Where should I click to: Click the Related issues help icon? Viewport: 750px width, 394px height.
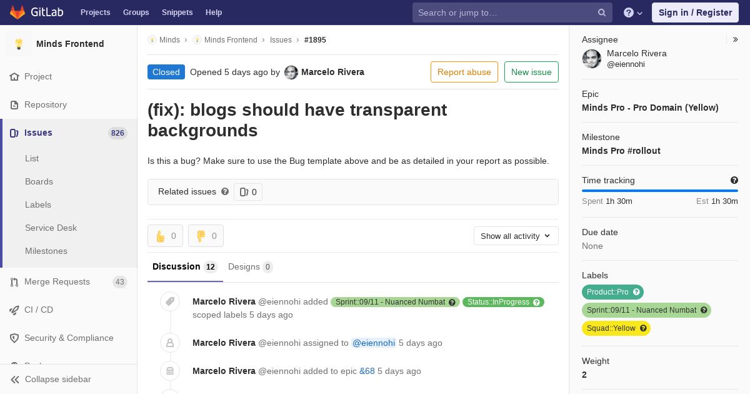(x=225, y=191)
